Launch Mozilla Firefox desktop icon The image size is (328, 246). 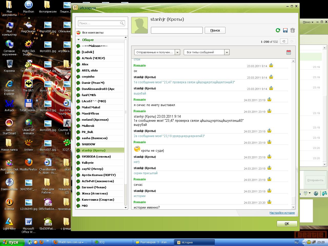pos(28,165)
